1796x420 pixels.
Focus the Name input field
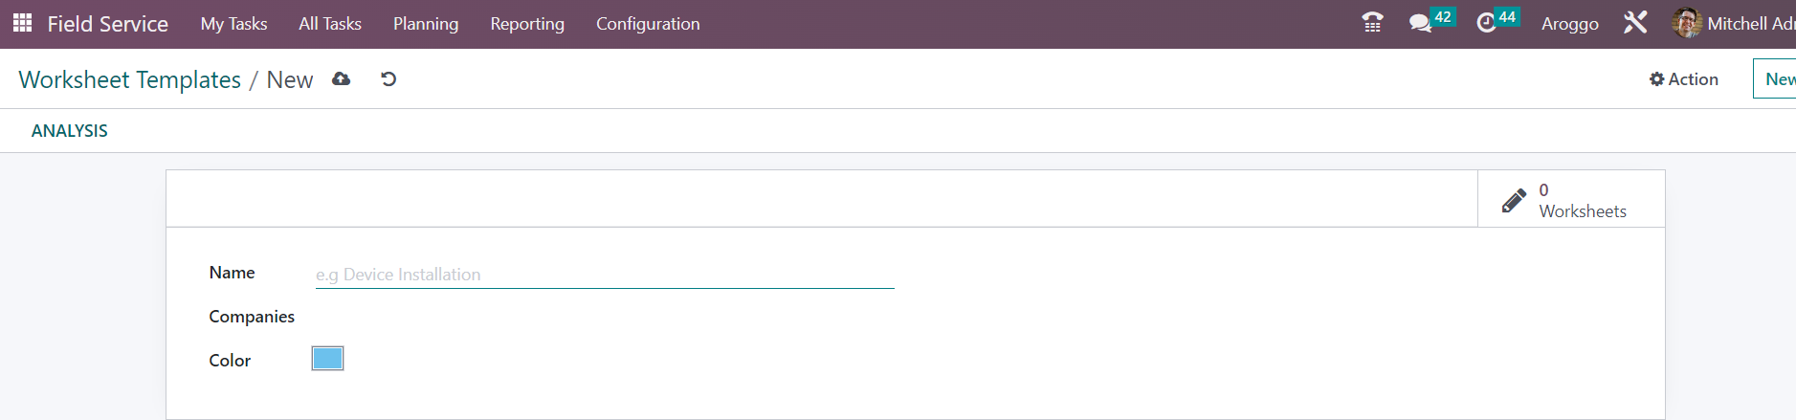(x=605, y=275)
